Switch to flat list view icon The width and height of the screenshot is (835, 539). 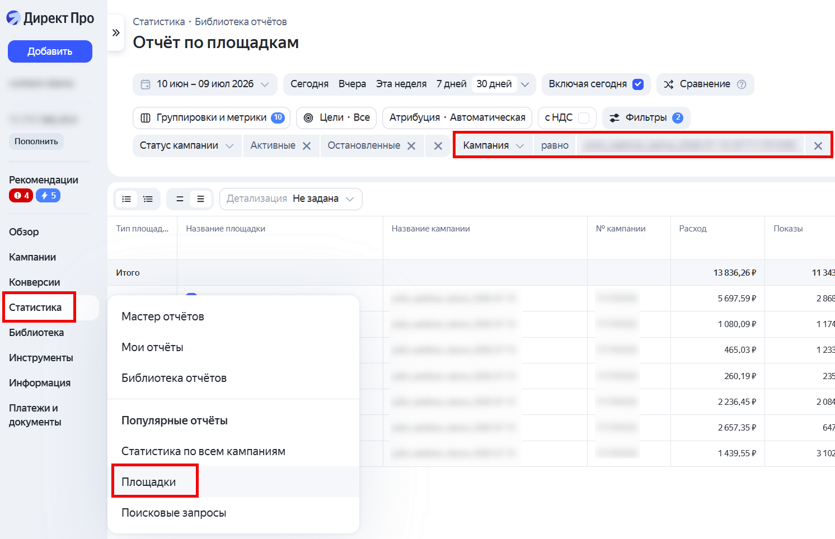[126, 199]
